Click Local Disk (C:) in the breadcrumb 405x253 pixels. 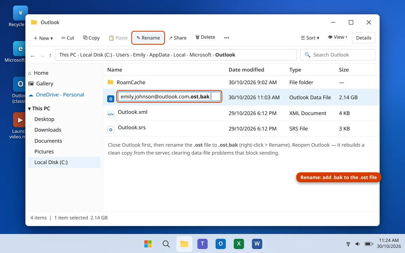(96, 55)
